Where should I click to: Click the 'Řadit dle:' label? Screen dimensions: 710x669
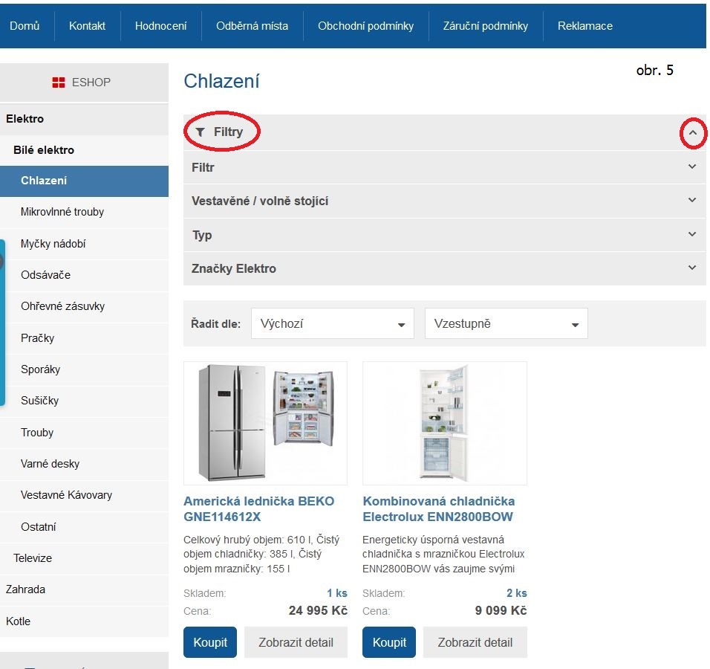(x=216, y=323)
